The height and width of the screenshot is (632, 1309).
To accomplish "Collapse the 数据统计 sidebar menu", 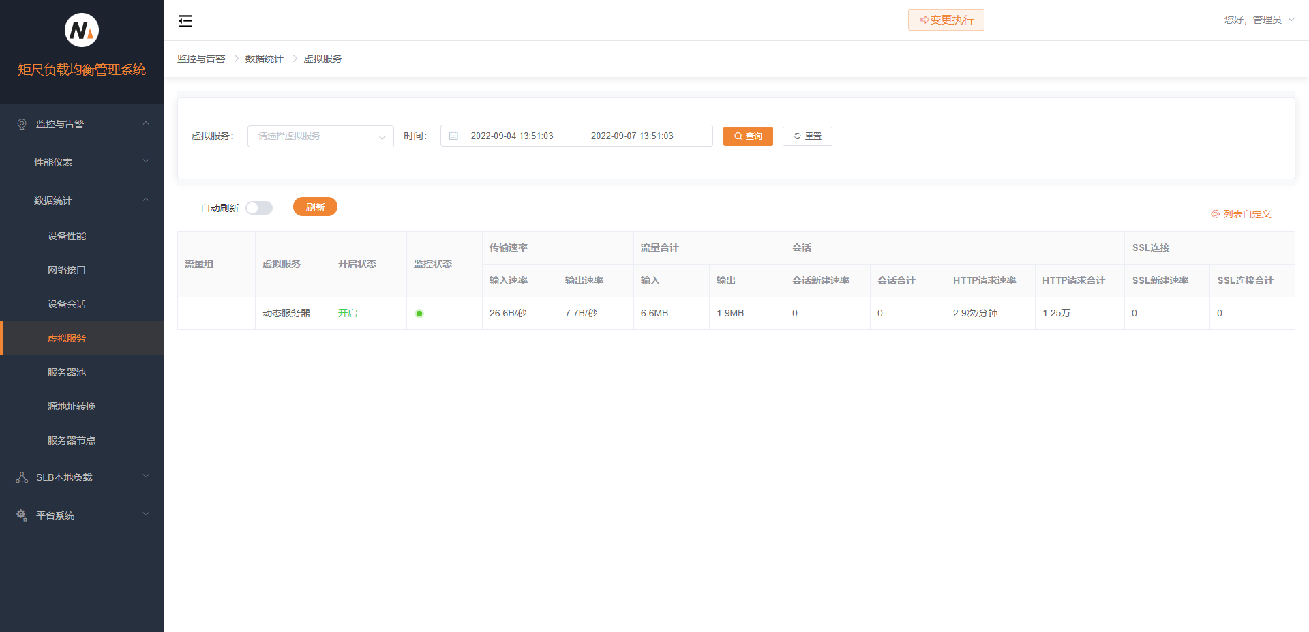I will coord(82,200).
